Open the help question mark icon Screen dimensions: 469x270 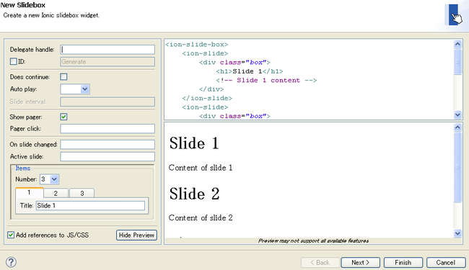click(x=11, y=262)
